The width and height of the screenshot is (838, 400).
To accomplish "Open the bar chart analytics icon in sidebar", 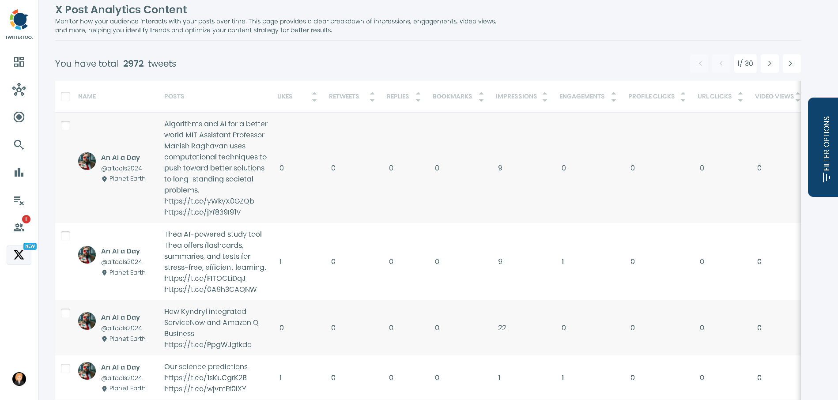I will tap(19, 172).
